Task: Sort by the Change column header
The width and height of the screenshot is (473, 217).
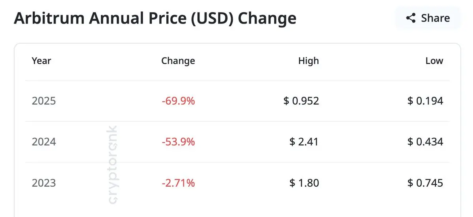Action: 178,61
